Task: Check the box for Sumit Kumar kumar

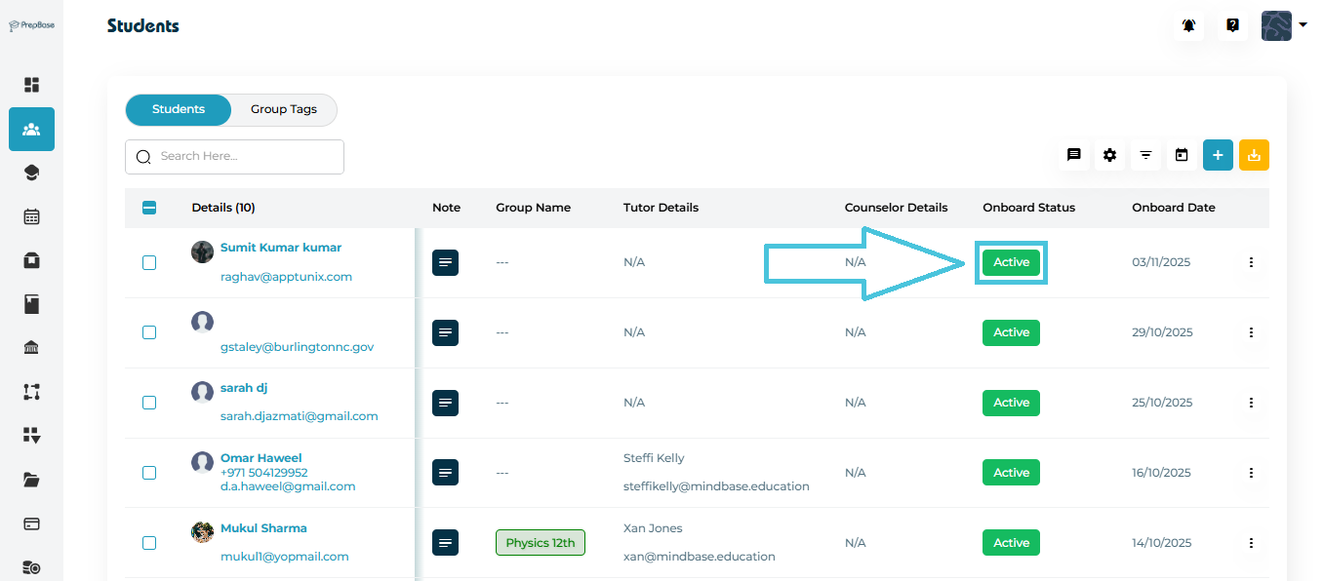Action: click(149, 262)
